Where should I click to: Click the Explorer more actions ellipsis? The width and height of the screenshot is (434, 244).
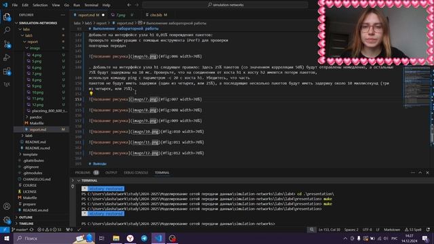click(63, 15)
